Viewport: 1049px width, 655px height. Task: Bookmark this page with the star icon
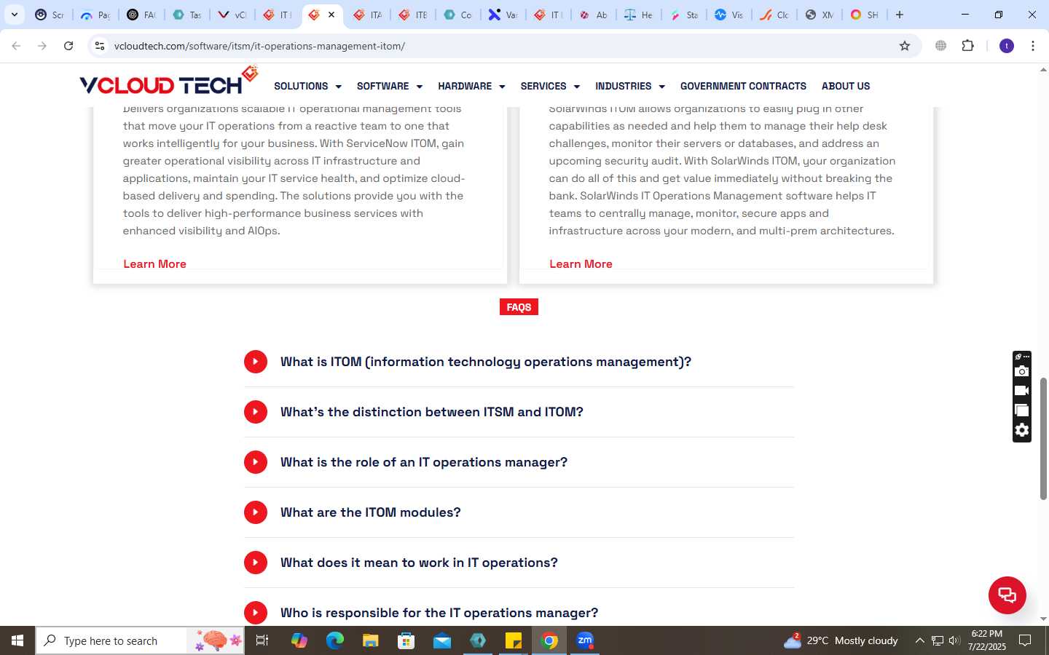coord(905,46)
